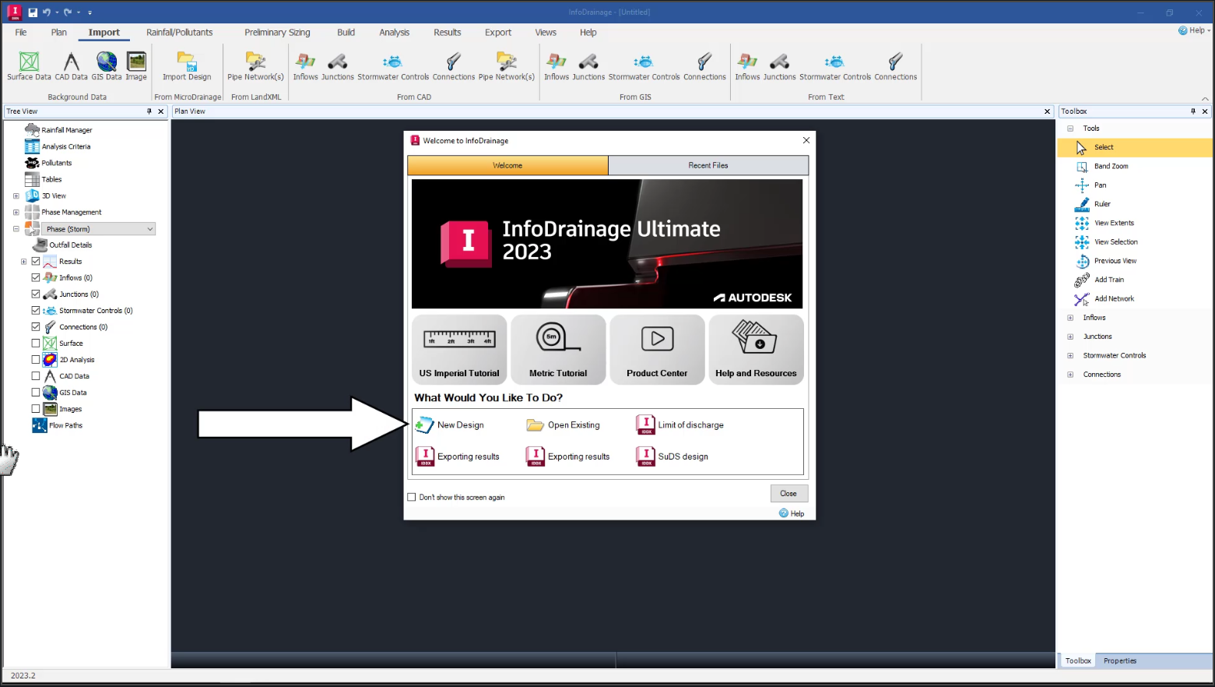This screenshot has height=687, width=1215.
Task: Collapse the Tools section in Toolbox
Action: point(1070,129)
